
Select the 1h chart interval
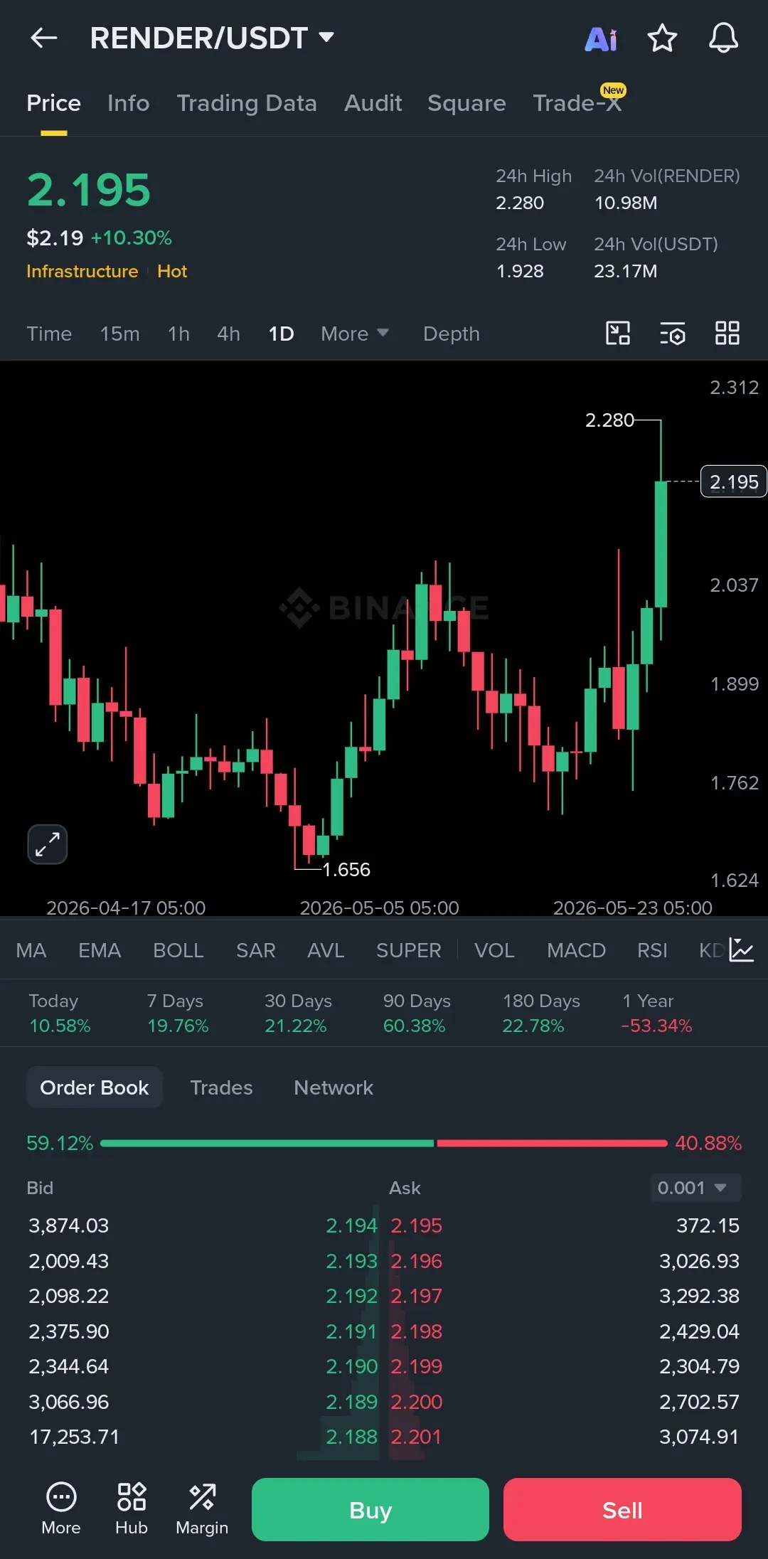tap(178, 334)
